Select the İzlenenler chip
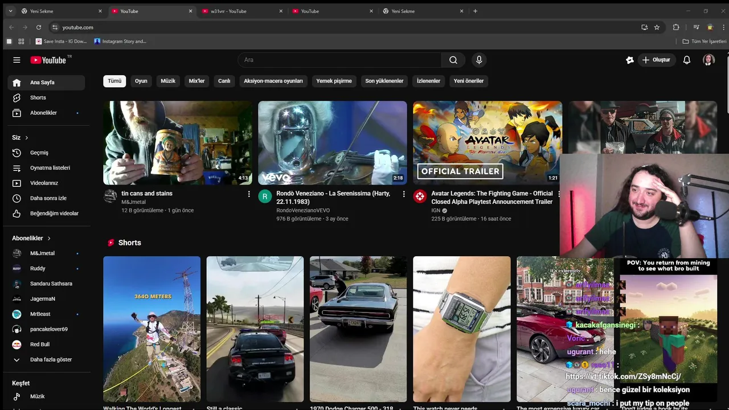 pyautogui.click(x=428, y=81)
